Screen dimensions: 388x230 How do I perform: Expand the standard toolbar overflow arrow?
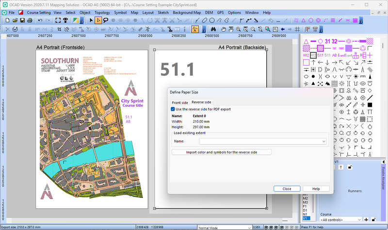[81, 21]
